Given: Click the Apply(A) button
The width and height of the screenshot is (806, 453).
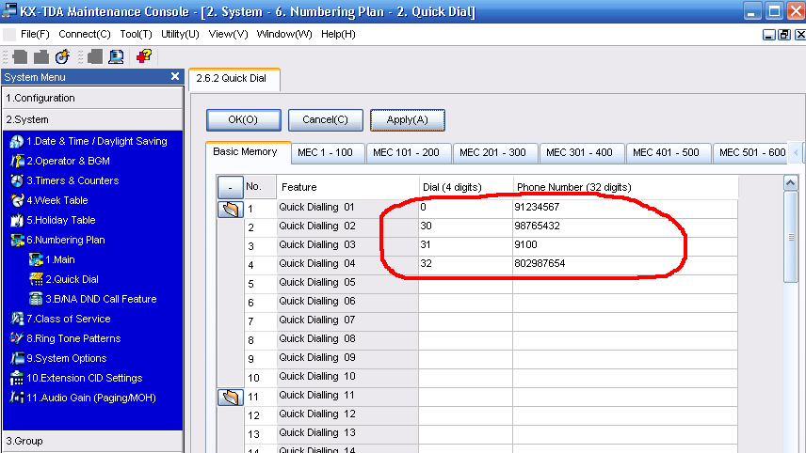Looking at the screenshot, I should [x=407, y=120].
